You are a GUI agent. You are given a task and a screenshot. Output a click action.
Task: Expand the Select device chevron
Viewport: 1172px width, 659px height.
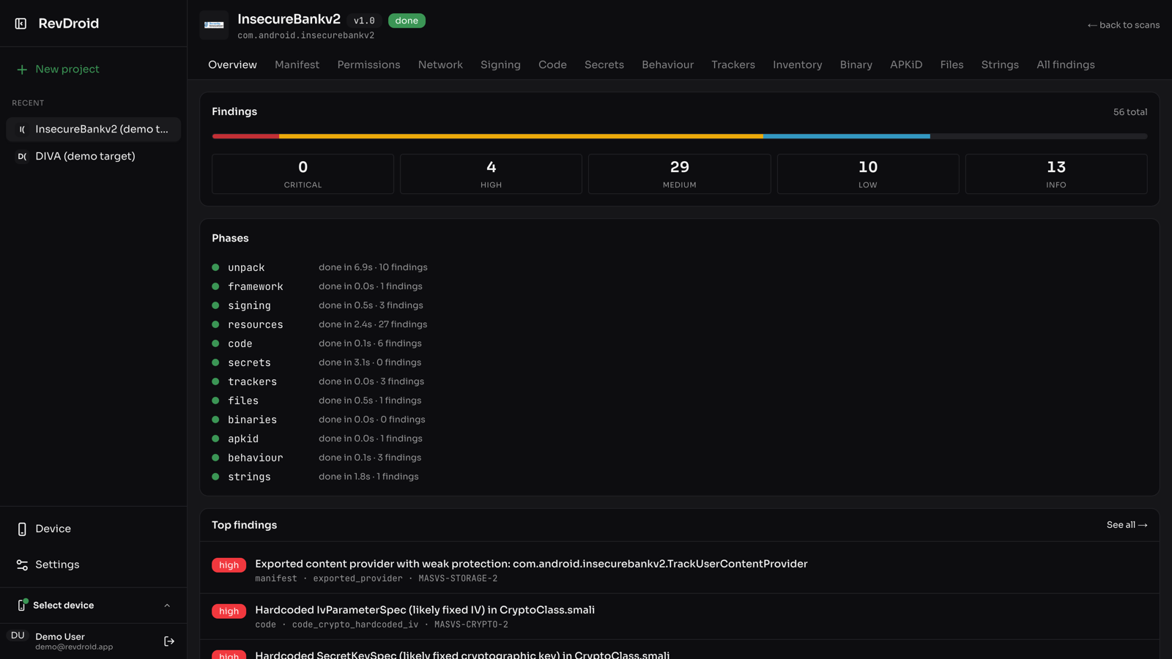[167, 606]
